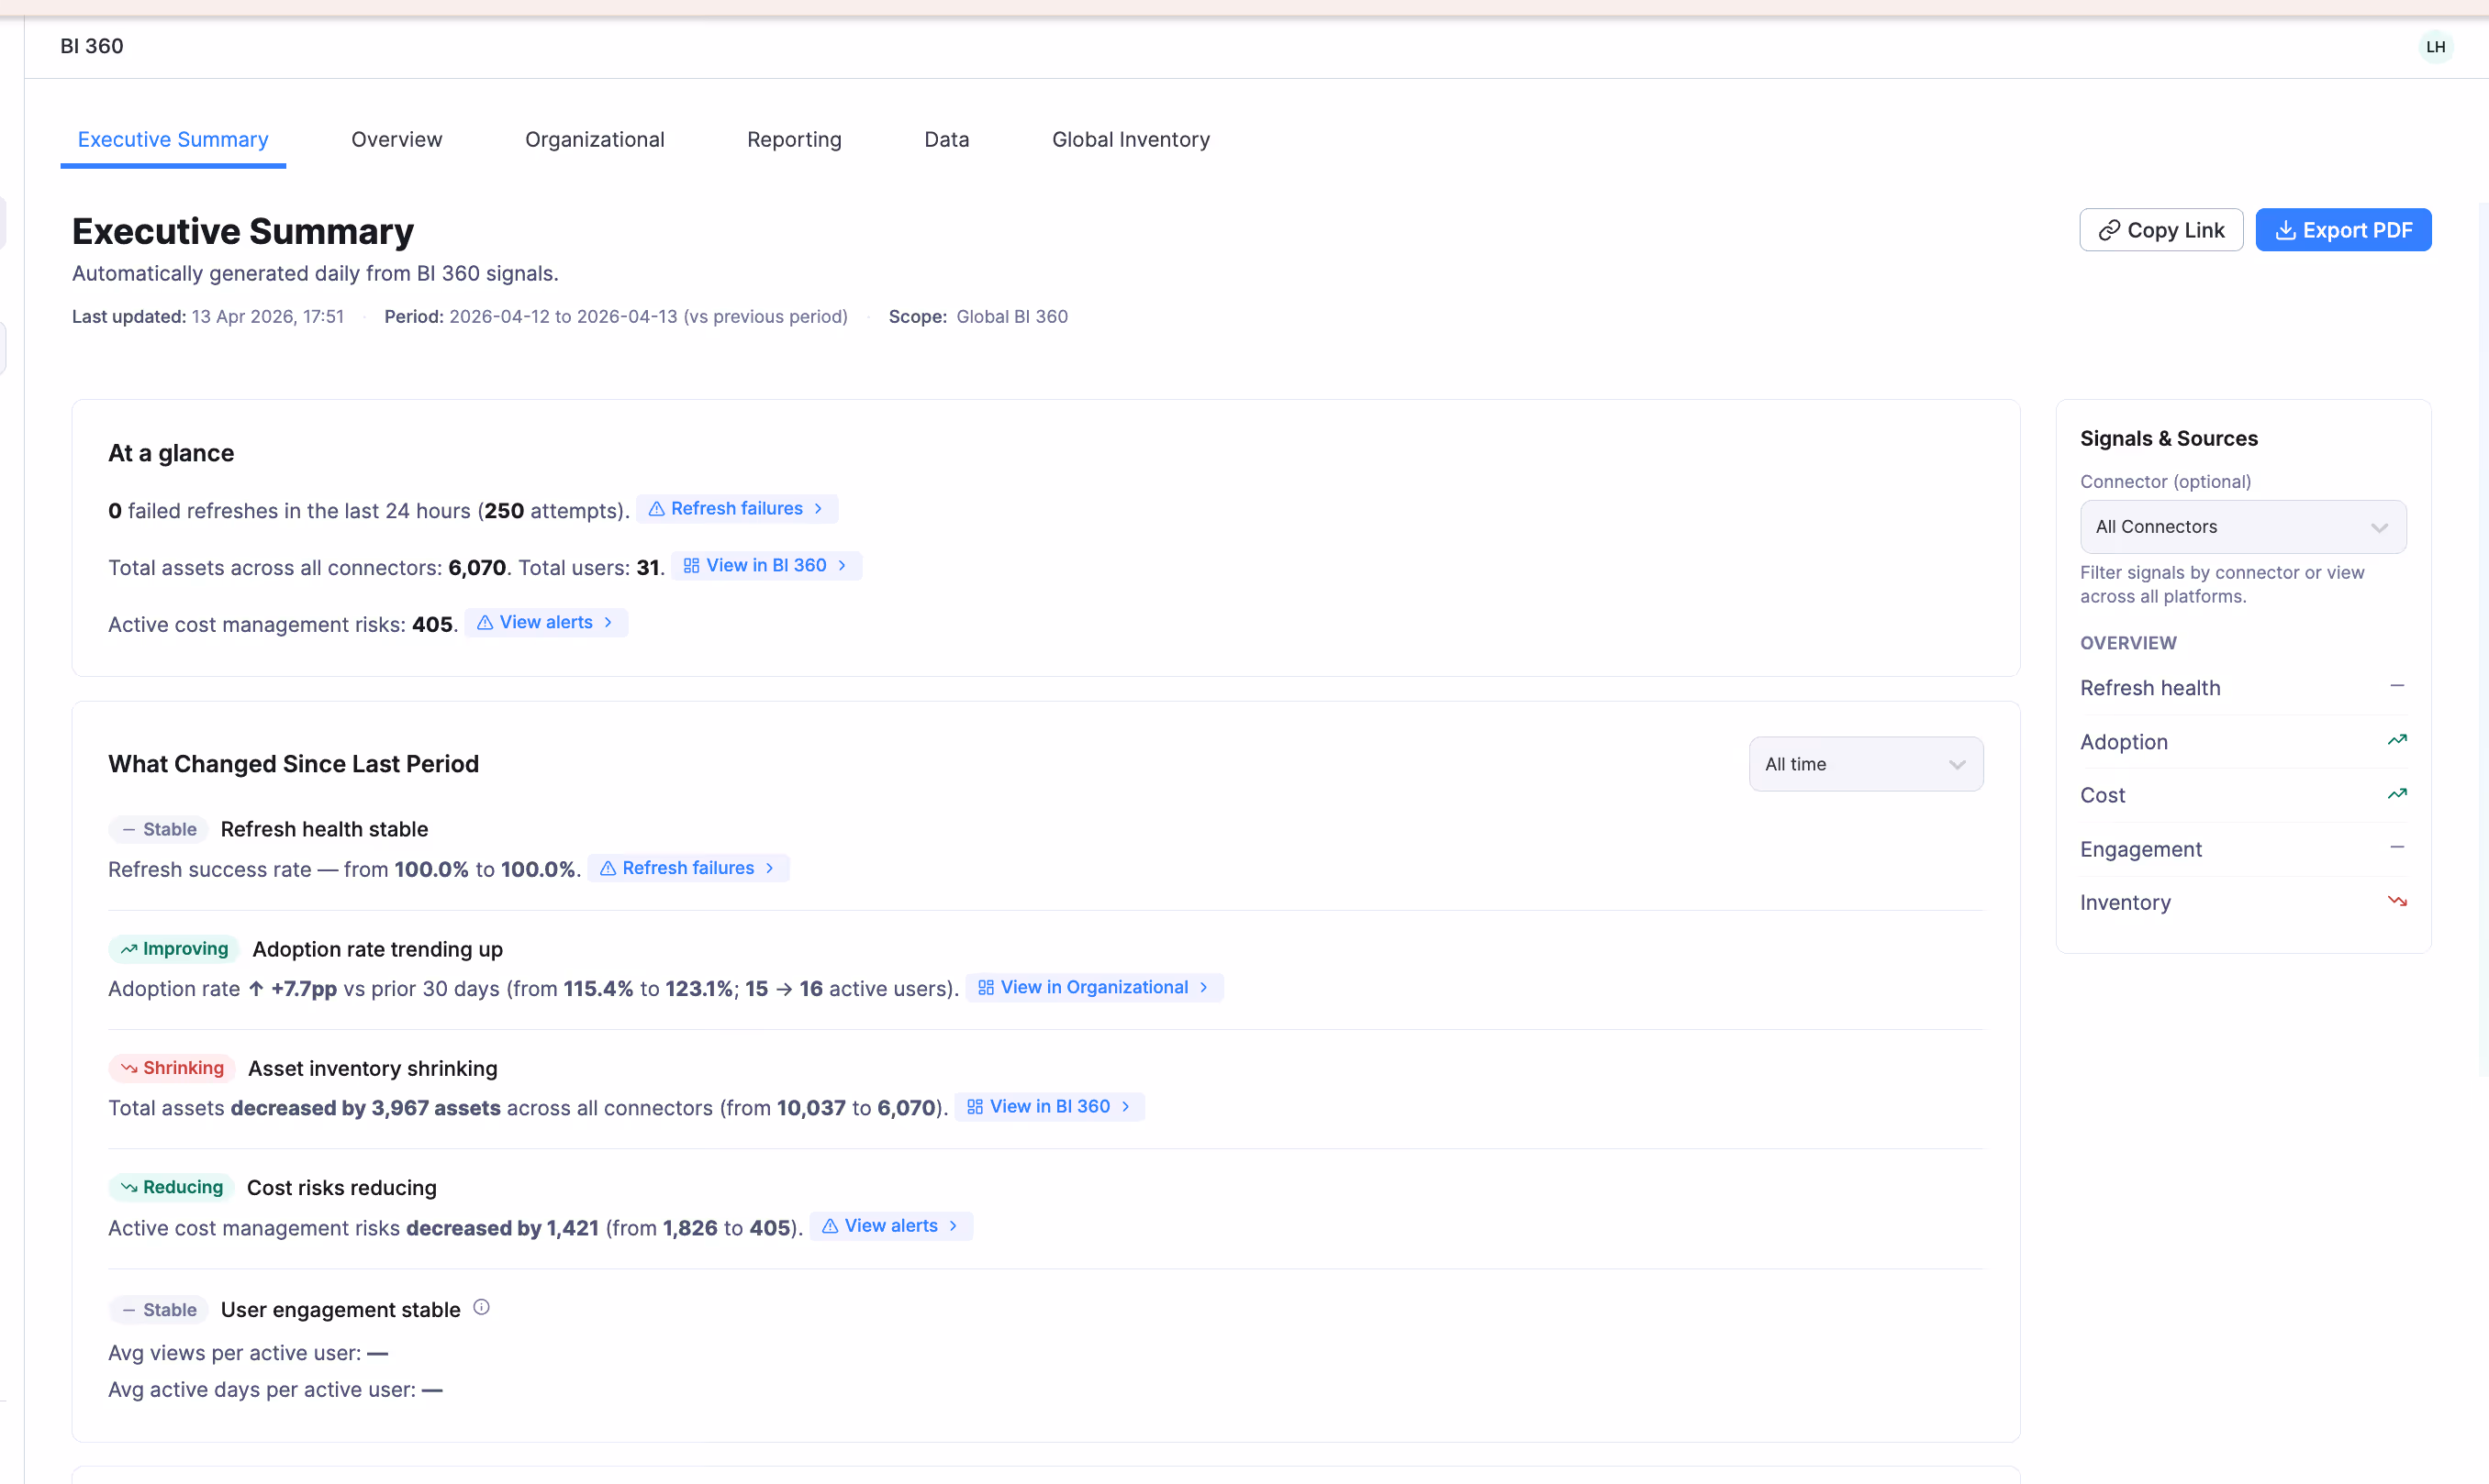Click the dash icon next to Refresh health
The image size is (2489, 1484).
click(2397, 686)
